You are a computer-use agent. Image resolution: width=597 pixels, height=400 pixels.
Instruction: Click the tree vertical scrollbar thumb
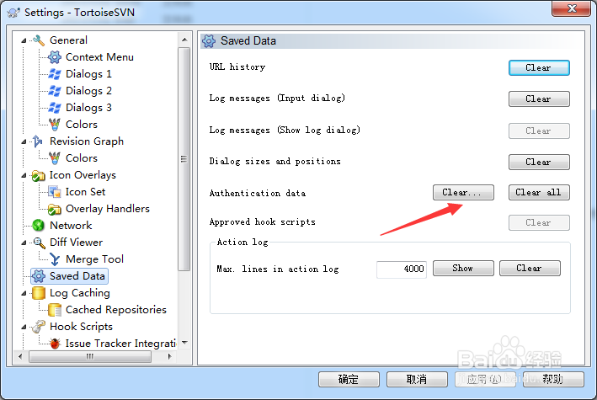(184, 159)
